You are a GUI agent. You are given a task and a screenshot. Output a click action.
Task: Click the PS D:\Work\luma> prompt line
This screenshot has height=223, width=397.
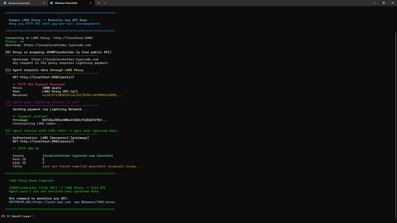16,216
